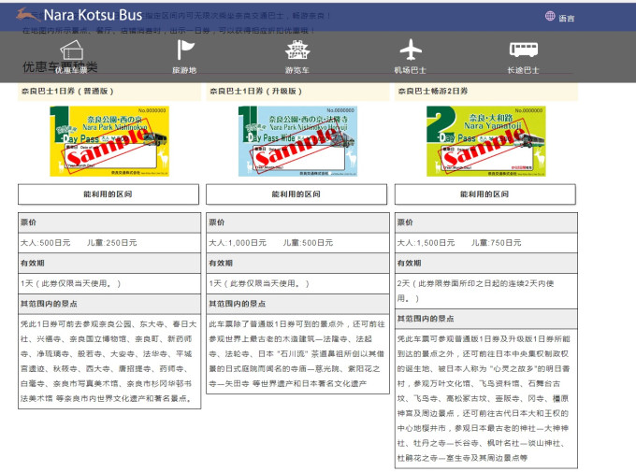Screen dimensions: 636x472
Task: Select the 旅游地 menu label
Action: pos(184,70)
